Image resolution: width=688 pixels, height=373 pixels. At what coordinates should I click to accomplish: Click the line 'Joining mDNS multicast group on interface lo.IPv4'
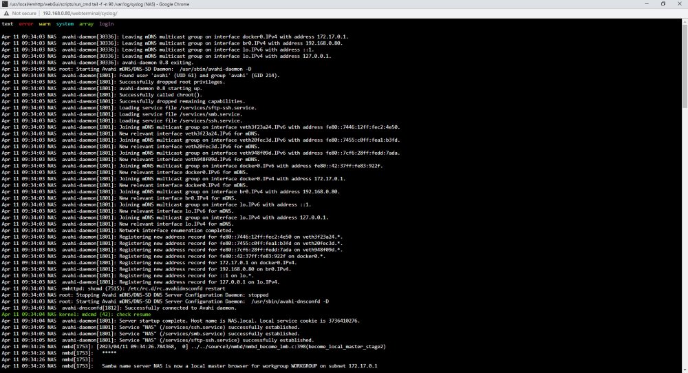165,217
